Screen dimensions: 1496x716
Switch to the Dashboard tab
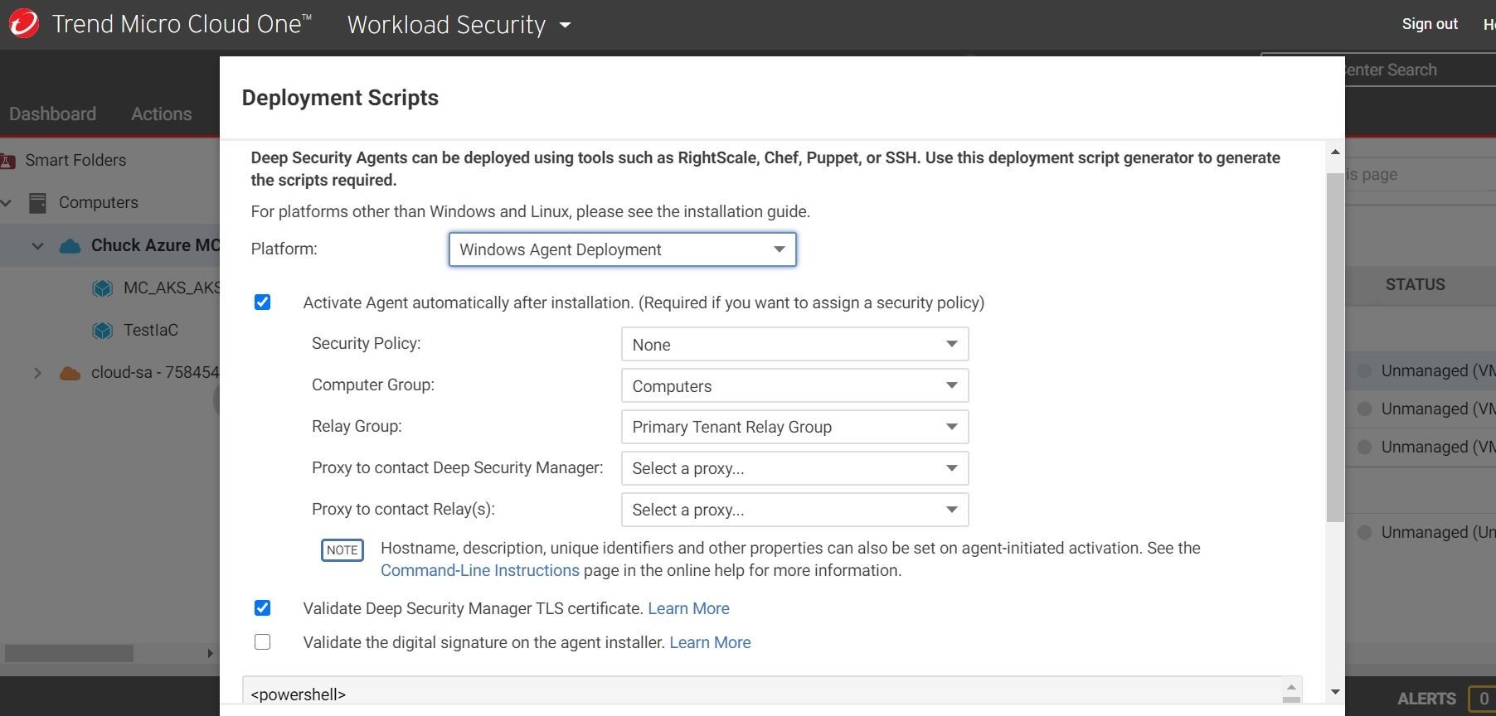click(52, 114)
